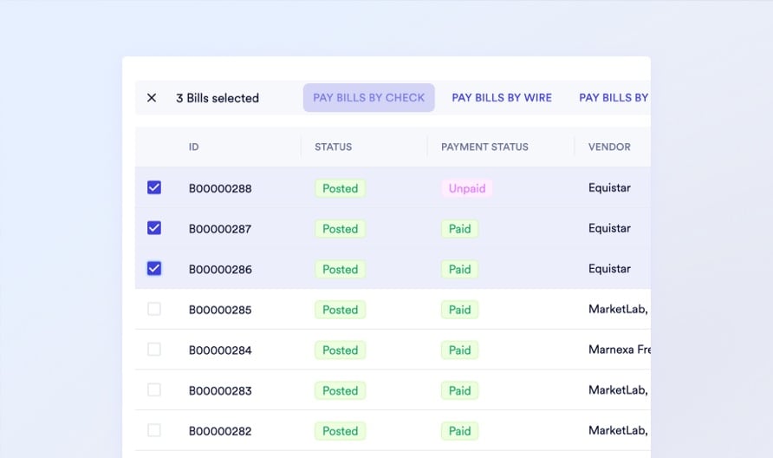Click the Paid badge for B00000284
The height and width of the screenshot is (458, 773).
(x=459, y=350)
